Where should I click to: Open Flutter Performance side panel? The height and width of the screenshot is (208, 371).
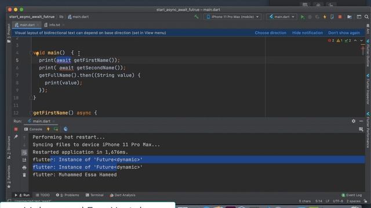(x=368, y=129)
